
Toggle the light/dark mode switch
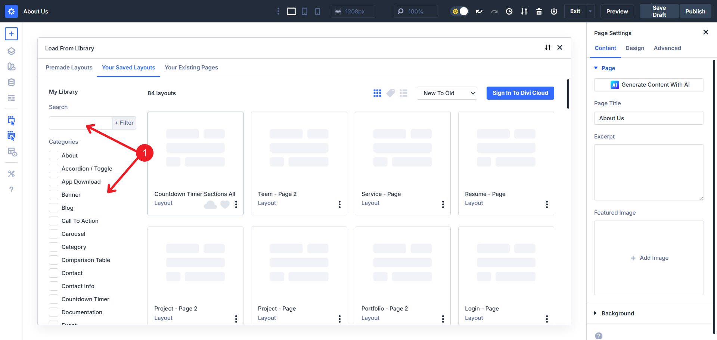(459, 11)
